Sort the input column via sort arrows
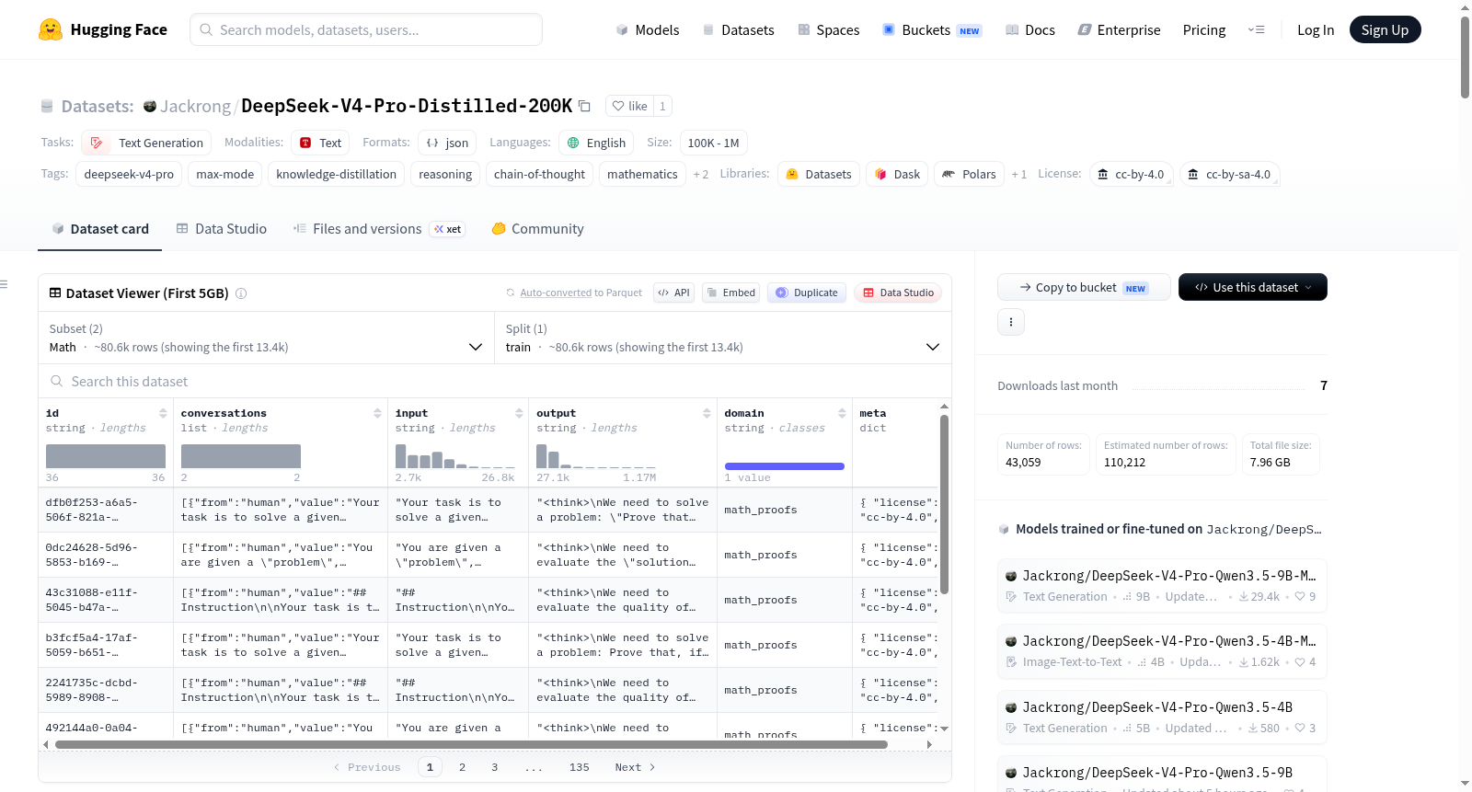 [519, 413]
